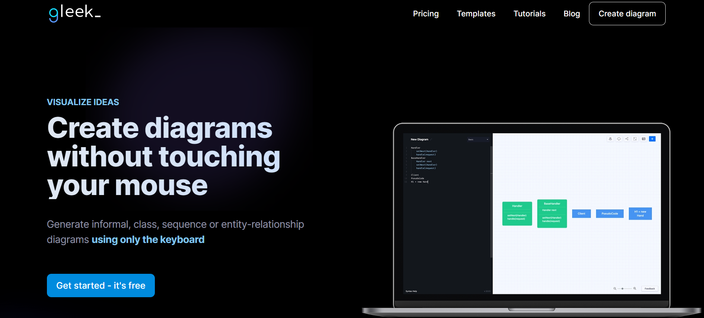Click the fullscreen expand icon in diagram toolbar

click(x=635, y=139)
